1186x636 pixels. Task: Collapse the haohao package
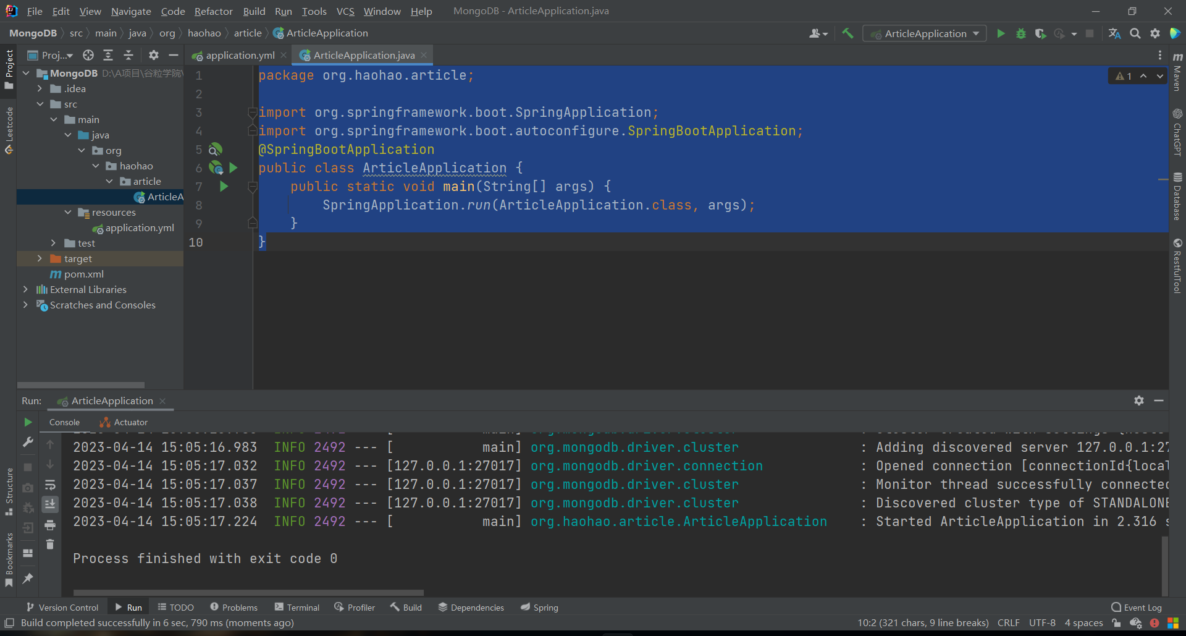pyautogui.click(x=96, y=166)
